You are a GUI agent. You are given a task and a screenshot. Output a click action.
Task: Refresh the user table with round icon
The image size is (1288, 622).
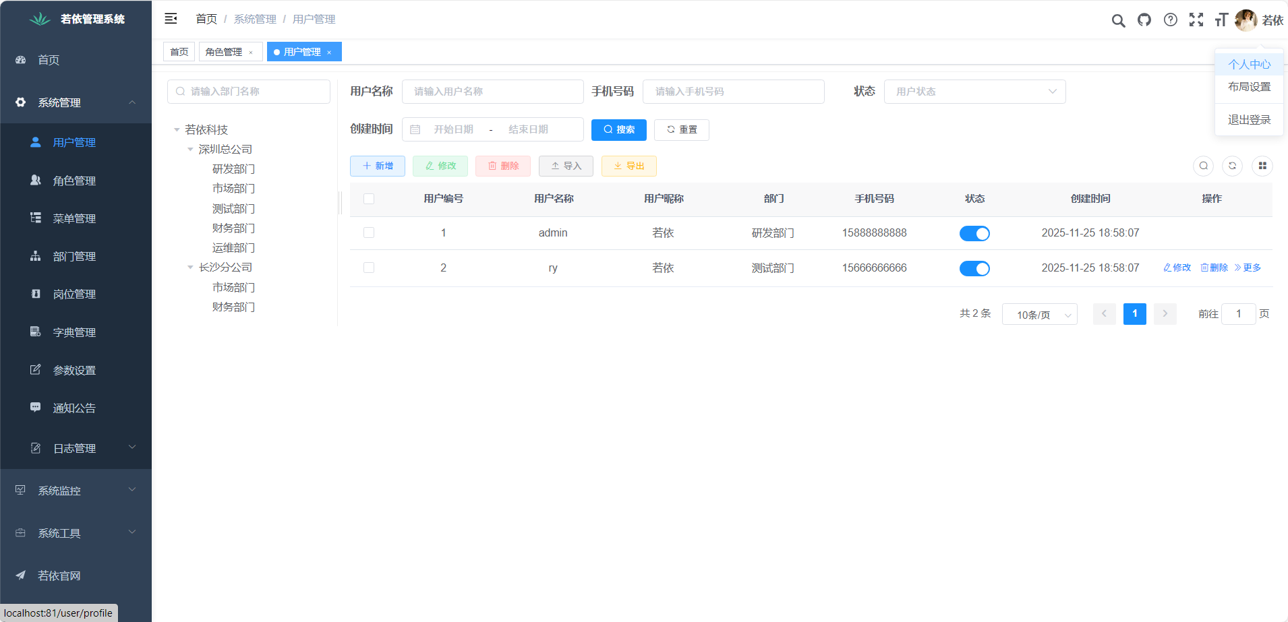click(x=1233, y=166)
